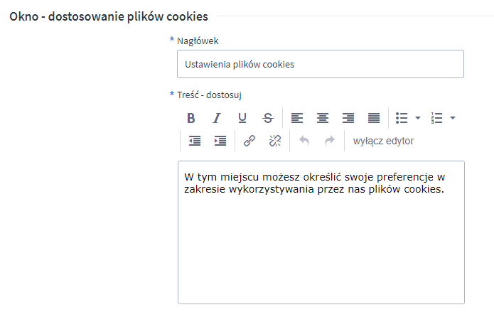Center align the text
494x322 pixels.
pyautogui.click(x=323, y=118)
